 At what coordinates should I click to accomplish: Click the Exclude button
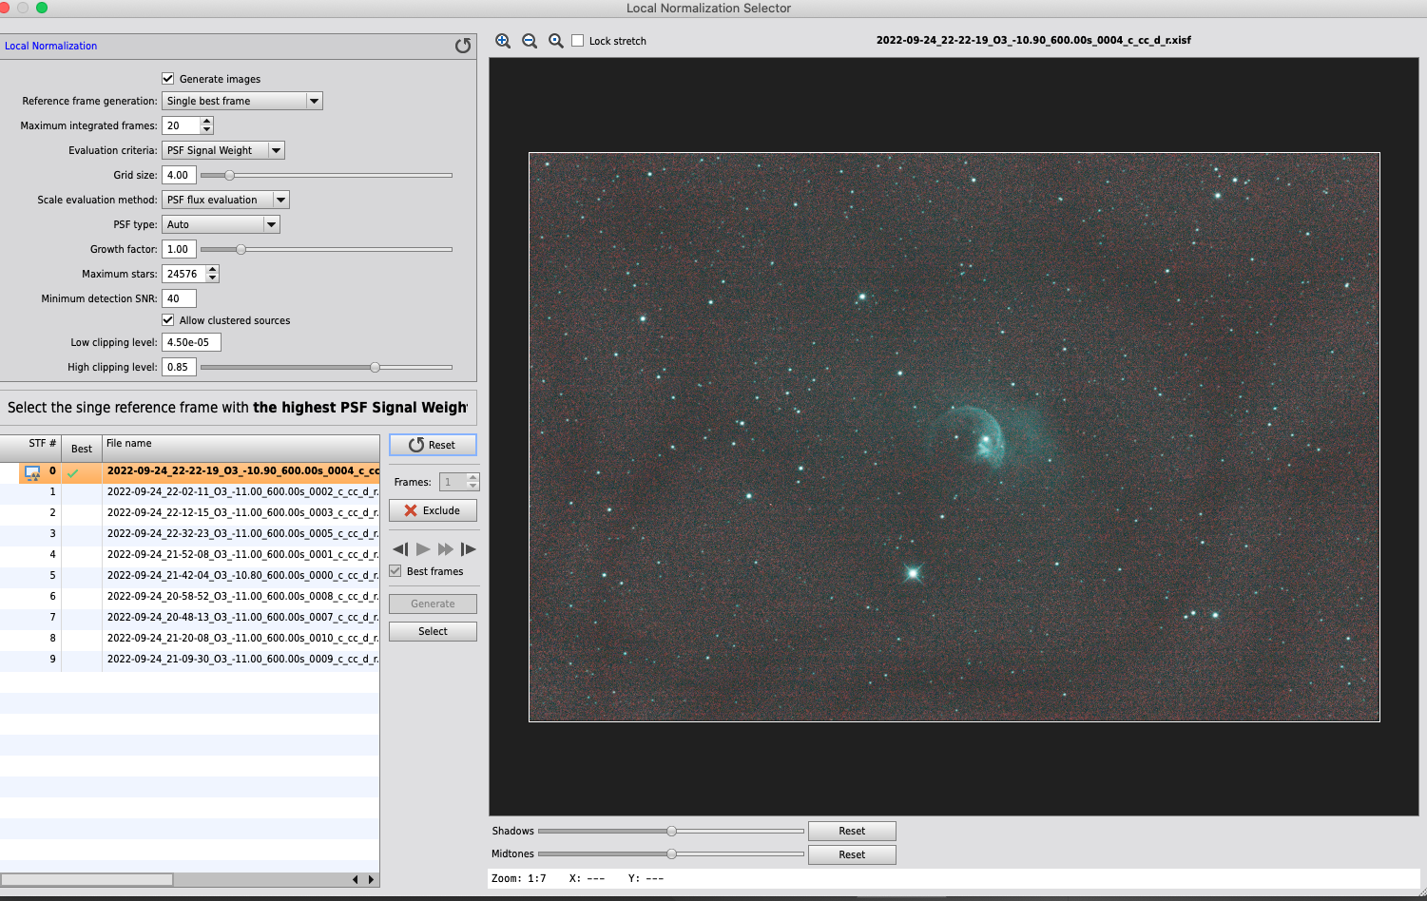coord(433,510)
